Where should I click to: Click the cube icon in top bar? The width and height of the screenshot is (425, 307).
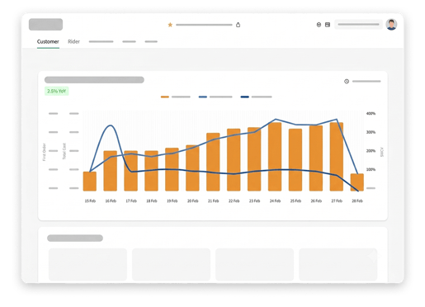tap(319, 25)
